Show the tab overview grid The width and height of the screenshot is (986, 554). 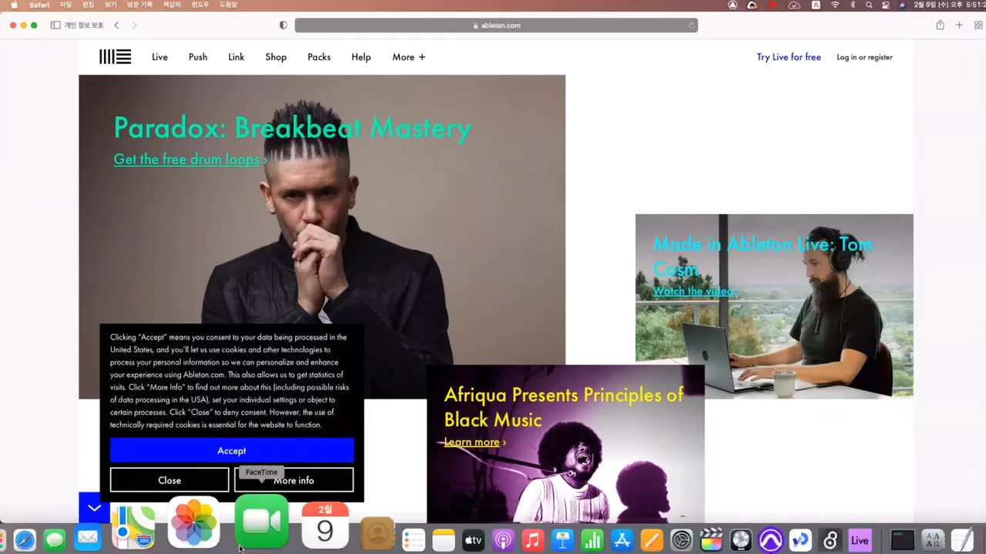(x=978, y=25)
